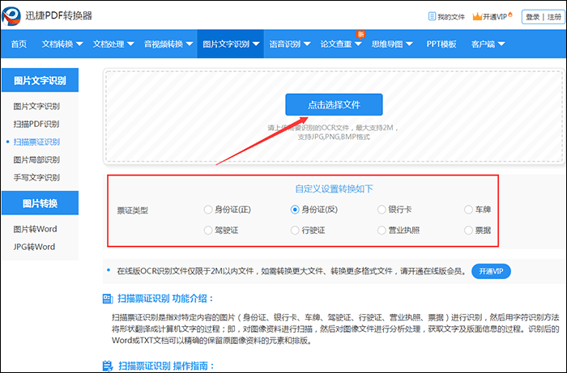Select 图片转Word sidebar item
This screenshot has width=567, height=373.
click(35, 229)
